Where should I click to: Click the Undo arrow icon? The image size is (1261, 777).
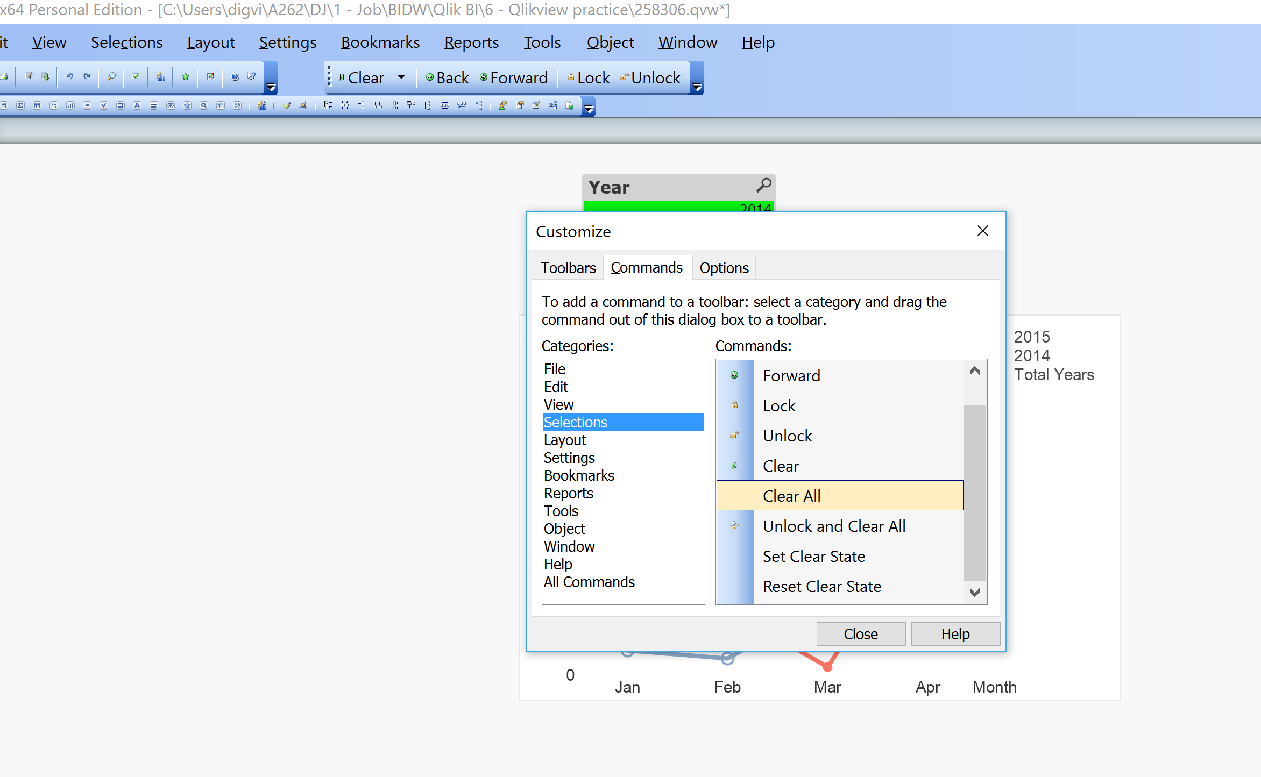point(69,76)
